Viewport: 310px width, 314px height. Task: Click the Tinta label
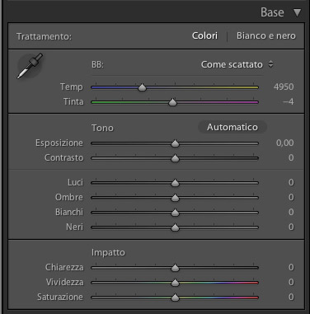click(73, 102)
